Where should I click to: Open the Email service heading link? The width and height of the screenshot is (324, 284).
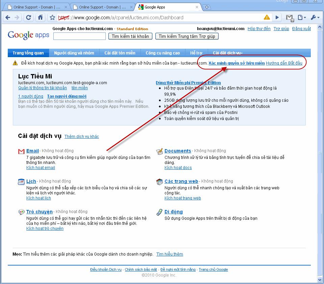32,151
